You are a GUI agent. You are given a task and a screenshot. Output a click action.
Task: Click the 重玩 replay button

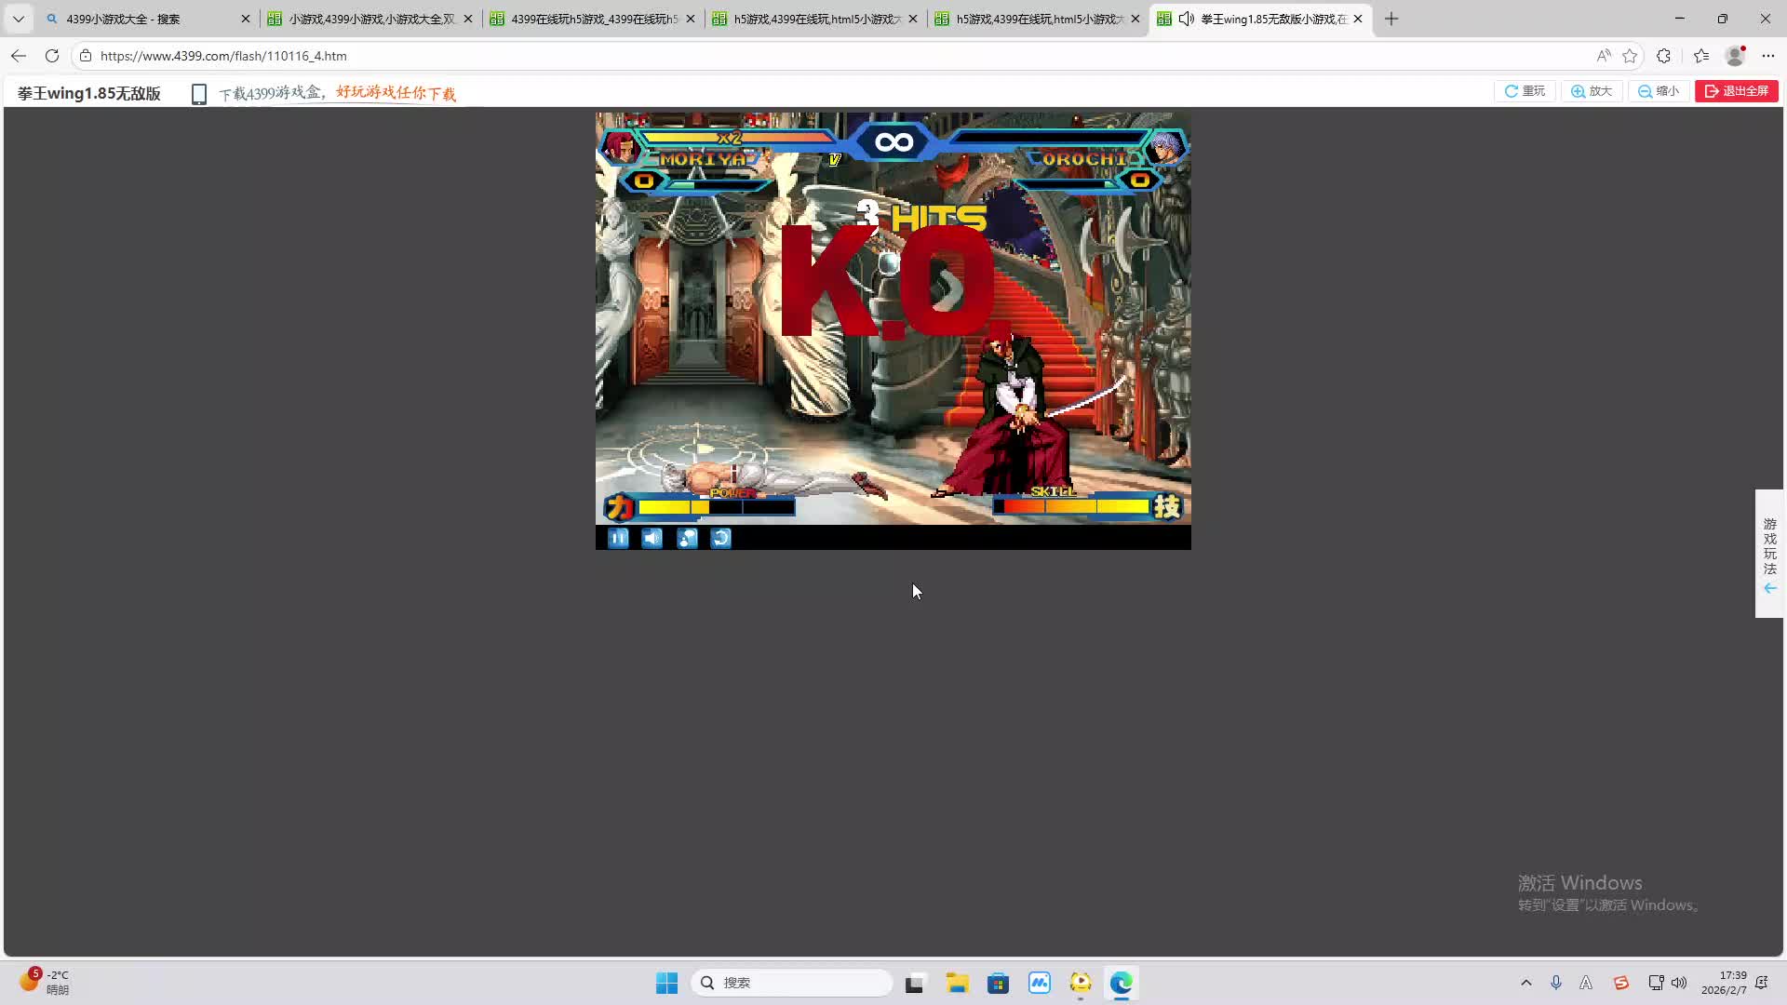1525,91
